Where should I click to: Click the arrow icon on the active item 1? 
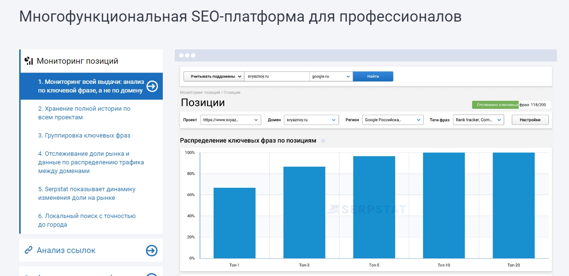[152, 86]
